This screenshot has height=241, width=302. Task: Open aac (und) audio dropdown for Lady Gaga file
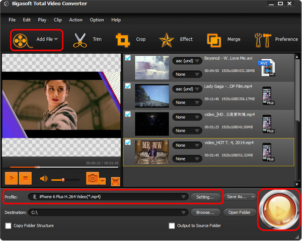(187, 89)
